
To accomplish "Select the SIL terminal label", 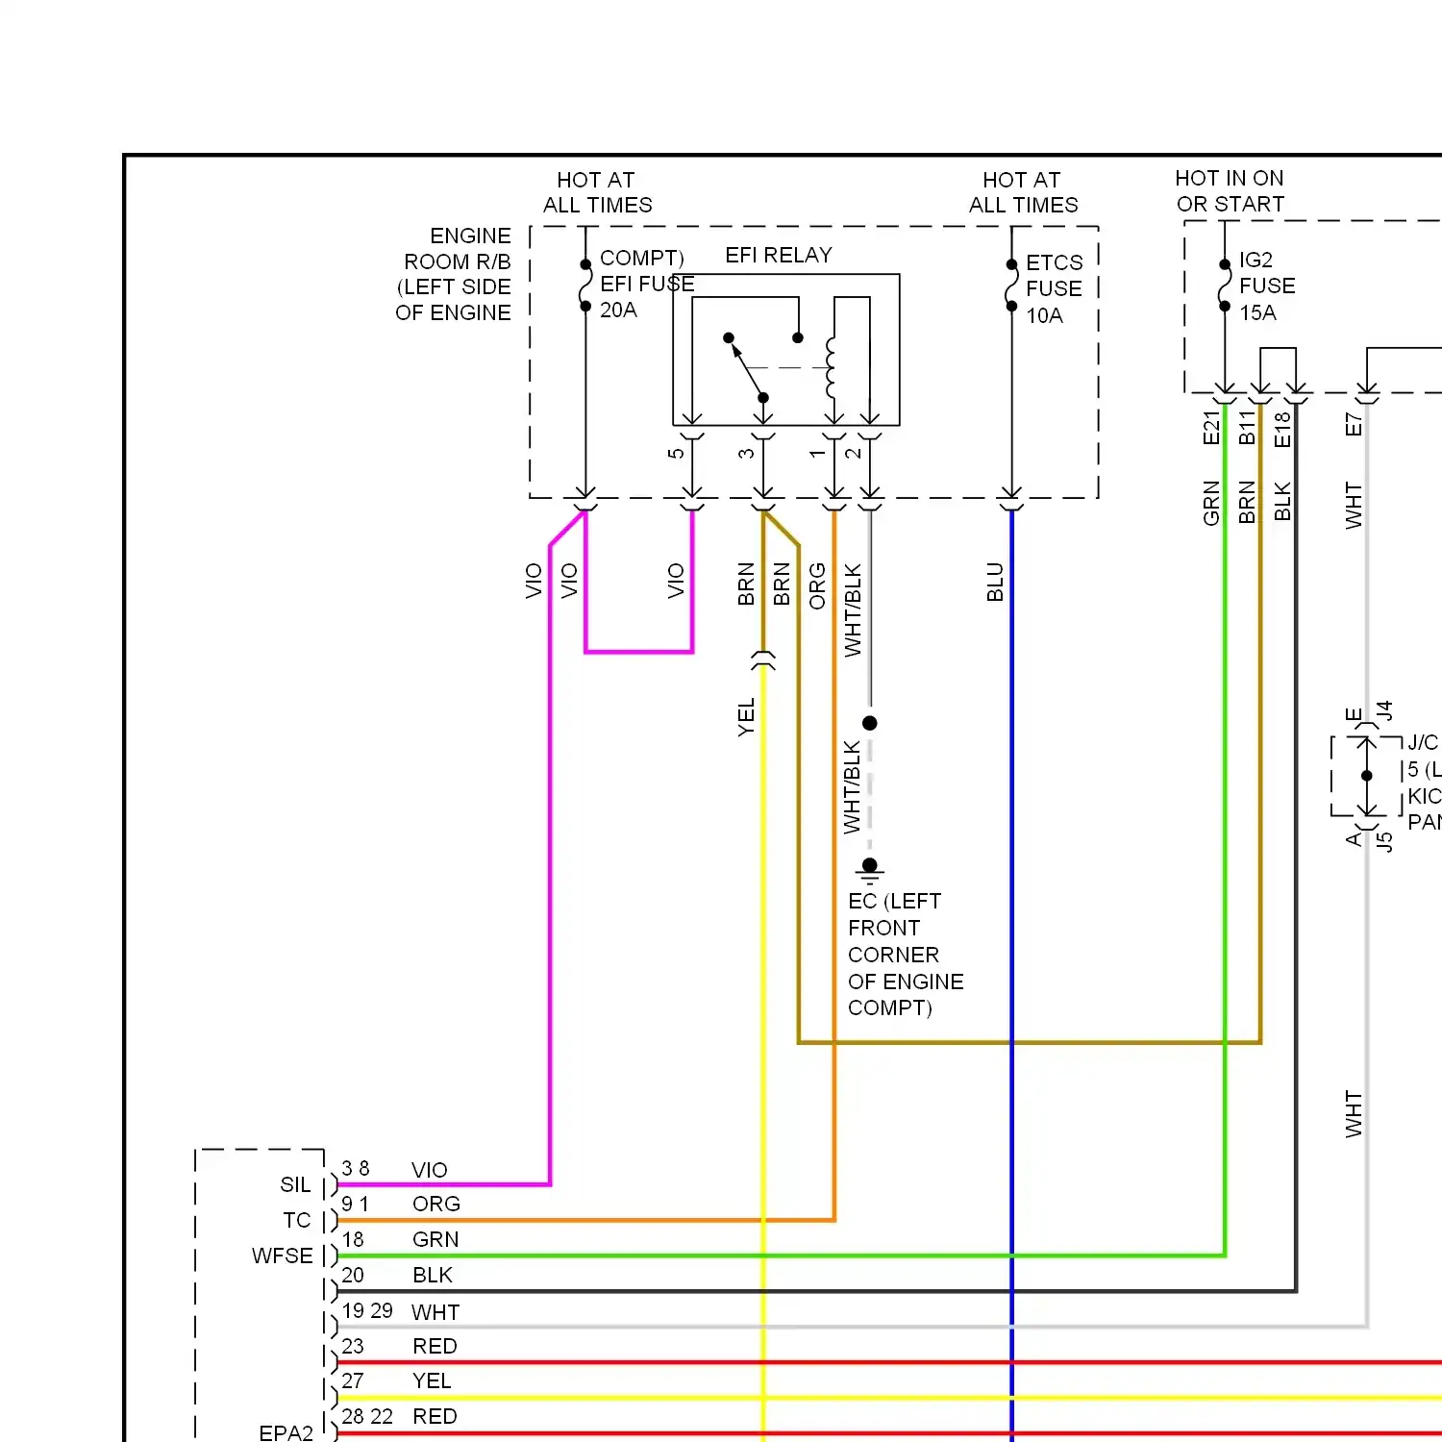I will 295,1184.
